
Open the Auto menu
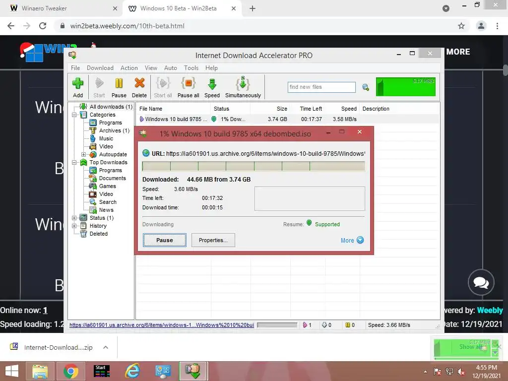[171, 67]
